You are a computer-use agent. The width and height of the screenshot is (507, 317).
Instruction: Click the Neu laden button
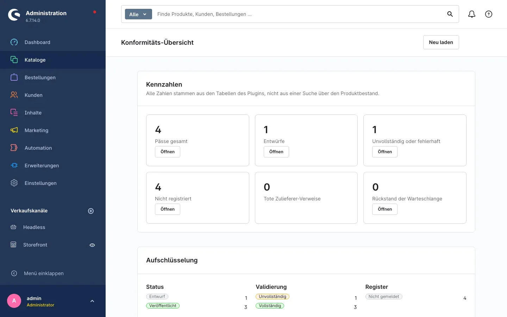click(x=441, y=42)
